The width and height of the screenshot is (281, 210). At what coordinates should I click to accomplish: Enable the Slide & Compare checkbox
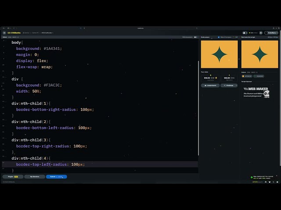click(219, 37)
